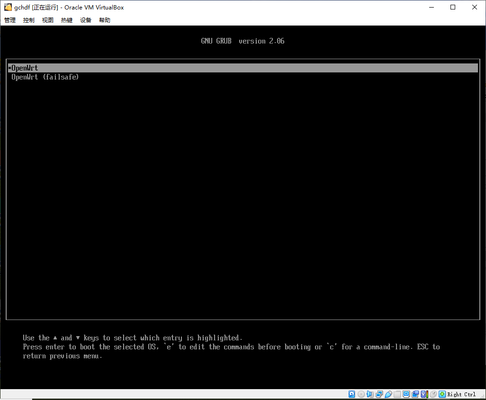
Task: Close the VirtualBox VM window
Action: [475, 7]
